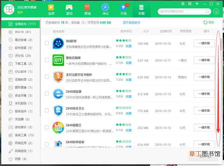Select 下载工具 (2) category

20,64
